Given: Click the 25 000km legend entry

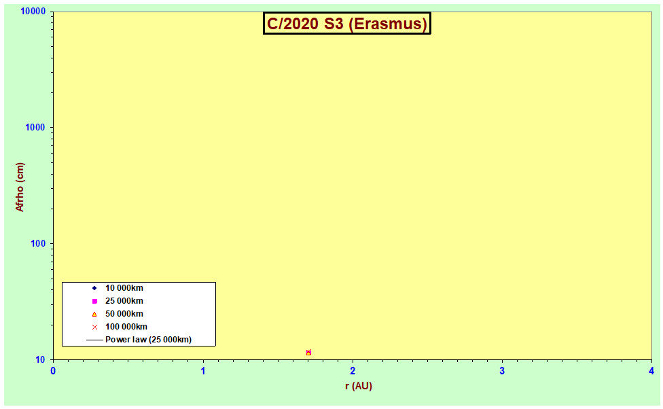Looking at the screenshot, I should pyautogui.click(x=124, y=301).
